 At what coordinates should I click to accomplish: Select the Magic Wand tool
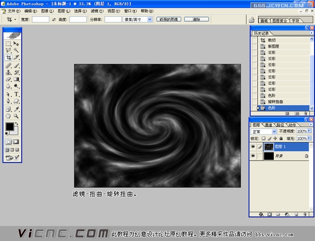click(x=16, y=50)
